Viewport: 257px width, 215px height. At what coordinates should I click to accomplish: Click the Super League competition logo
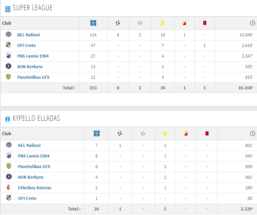tap(8, 9)
